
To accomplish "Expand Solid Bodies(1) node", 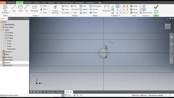I will point(1,24).
